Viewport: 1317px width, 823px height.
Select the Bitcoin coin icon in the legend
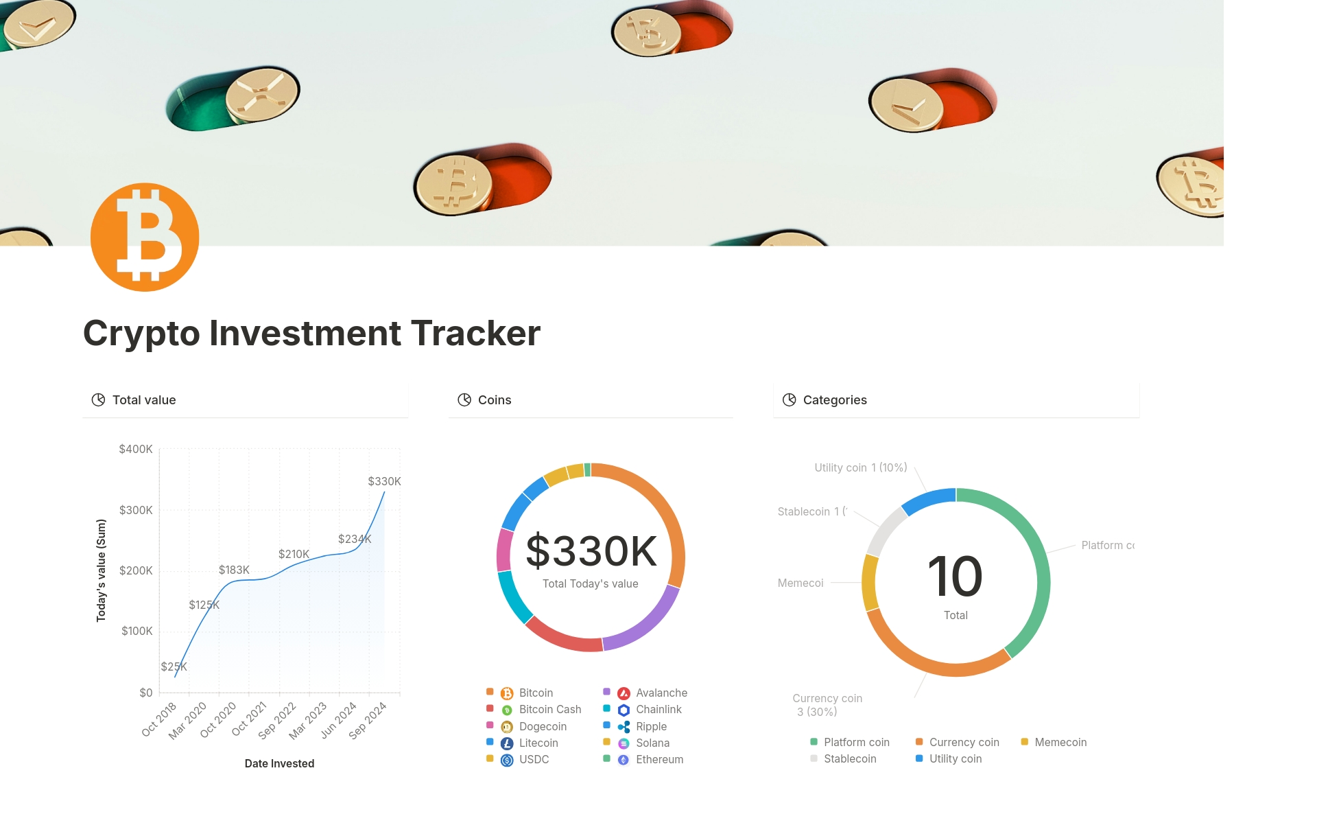tap(507, 693)
